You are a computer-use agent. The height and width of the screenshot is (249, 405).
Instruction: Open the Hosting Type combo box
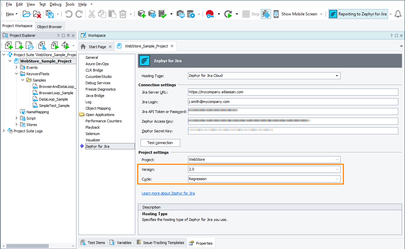264,76
